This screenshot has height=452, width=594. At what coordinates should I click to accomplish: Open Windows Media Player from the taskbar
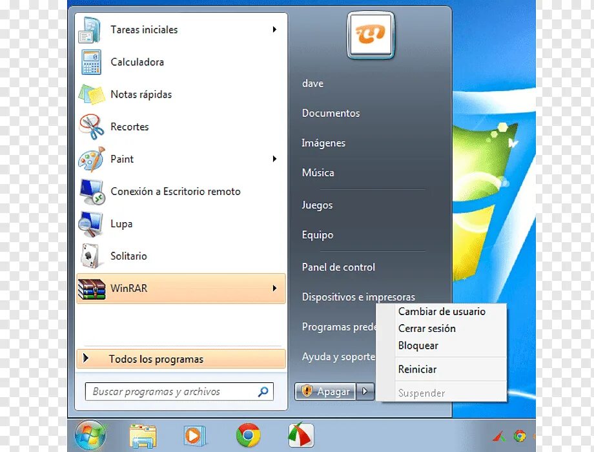click(195, 436)
